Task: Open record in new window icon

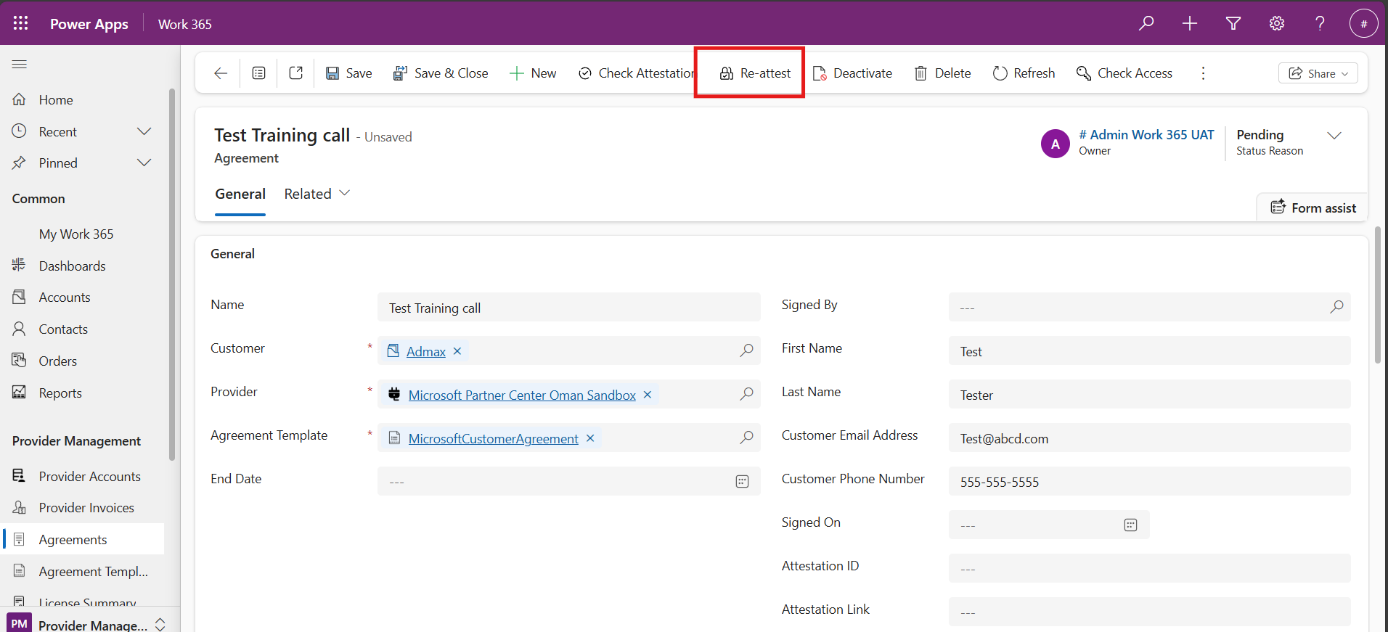Action: coord(295,73)
